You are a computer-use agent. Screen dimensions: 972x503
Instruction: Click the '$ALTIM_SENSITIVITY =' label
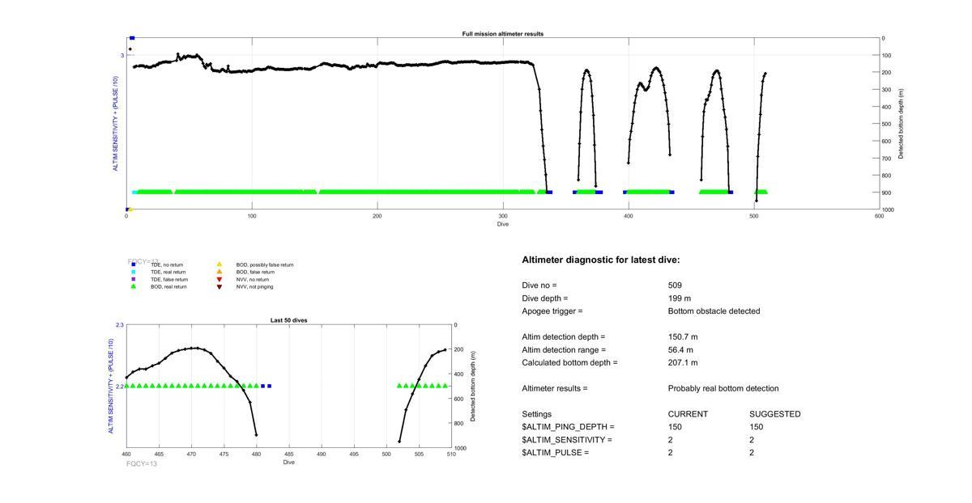point(567,440)
